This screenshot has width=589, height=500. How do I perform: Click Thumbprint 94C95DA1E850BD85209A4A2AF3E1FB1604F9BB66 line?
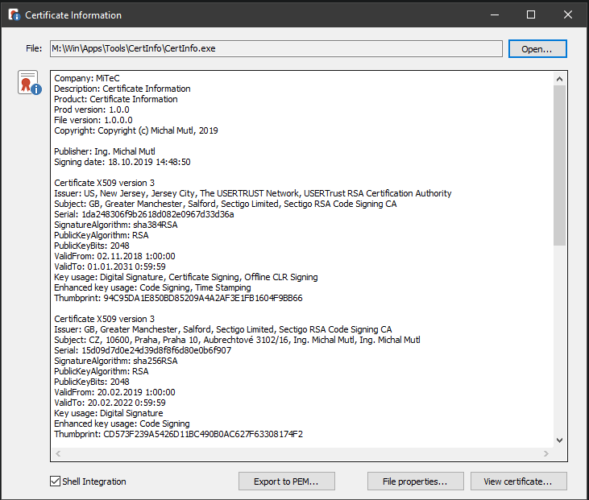pos(178,298)
